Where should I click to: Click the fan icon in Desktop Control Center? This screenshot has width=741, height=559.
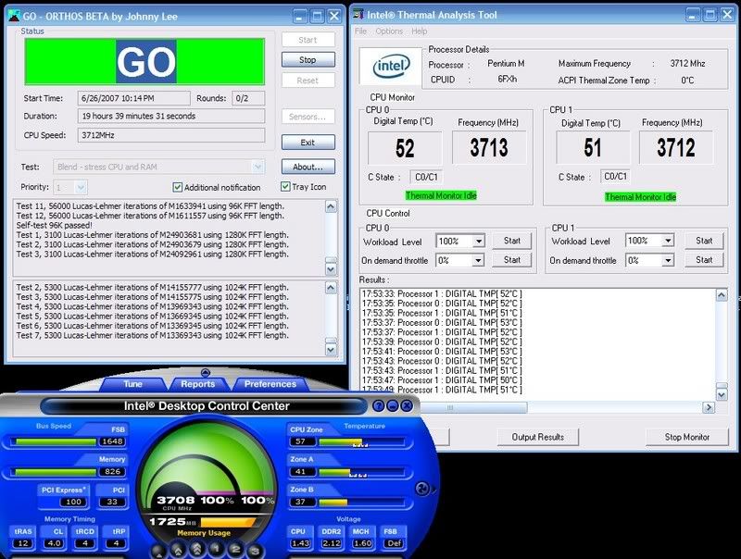coord(422,489)
